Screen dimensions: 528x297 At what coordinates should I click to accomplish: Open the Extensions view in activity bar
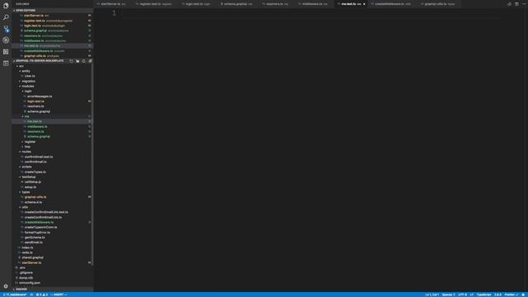(x=6, y=51)
